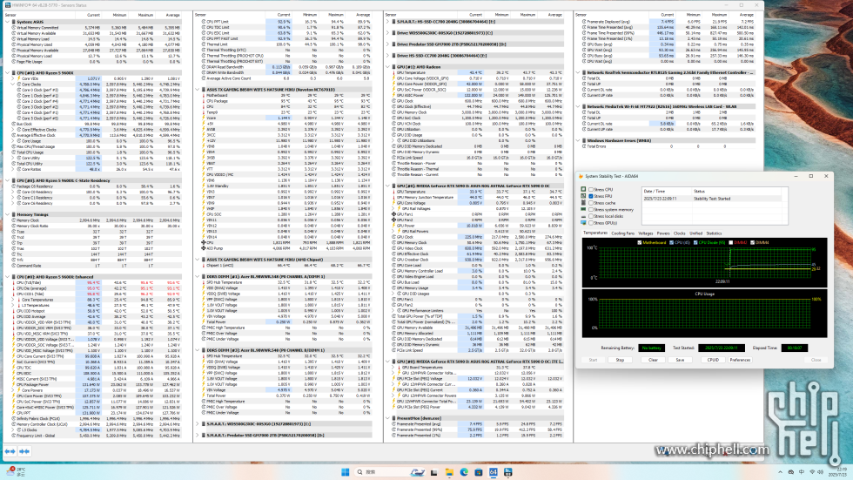Click the collapse-columns arrows icon in HWiNFO

click(24, 451)
